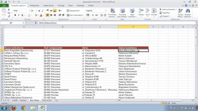Image resolution: width=198 pixels, height=111 pixels.
Task: Switch to the Widok tab
Action: [x=91, y=6]
